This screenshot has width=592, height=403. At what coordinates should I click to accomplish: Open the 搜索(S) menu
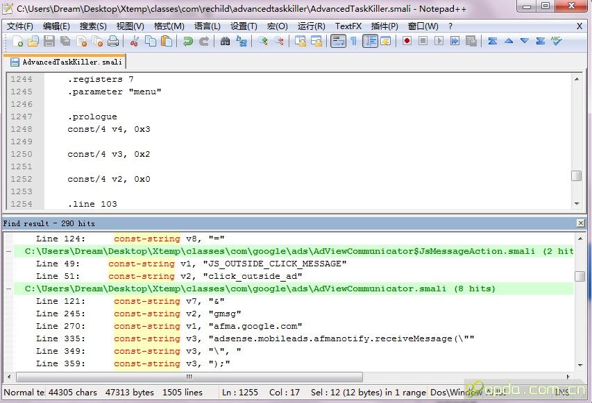[93, 26]
